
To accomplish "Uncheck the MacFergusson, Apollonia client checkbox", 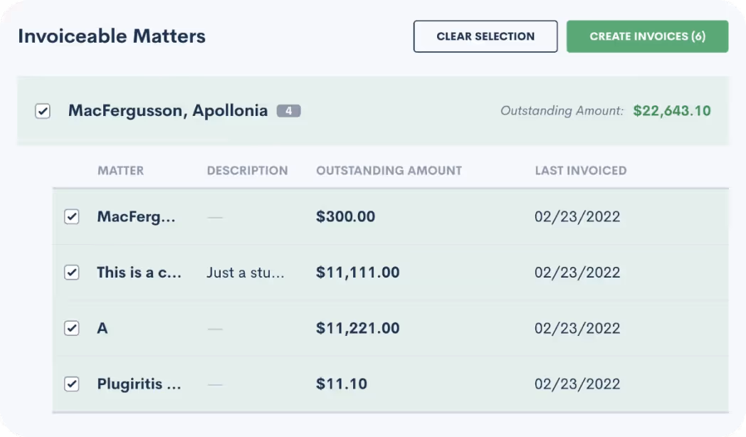I will click(x=42, y=111).
